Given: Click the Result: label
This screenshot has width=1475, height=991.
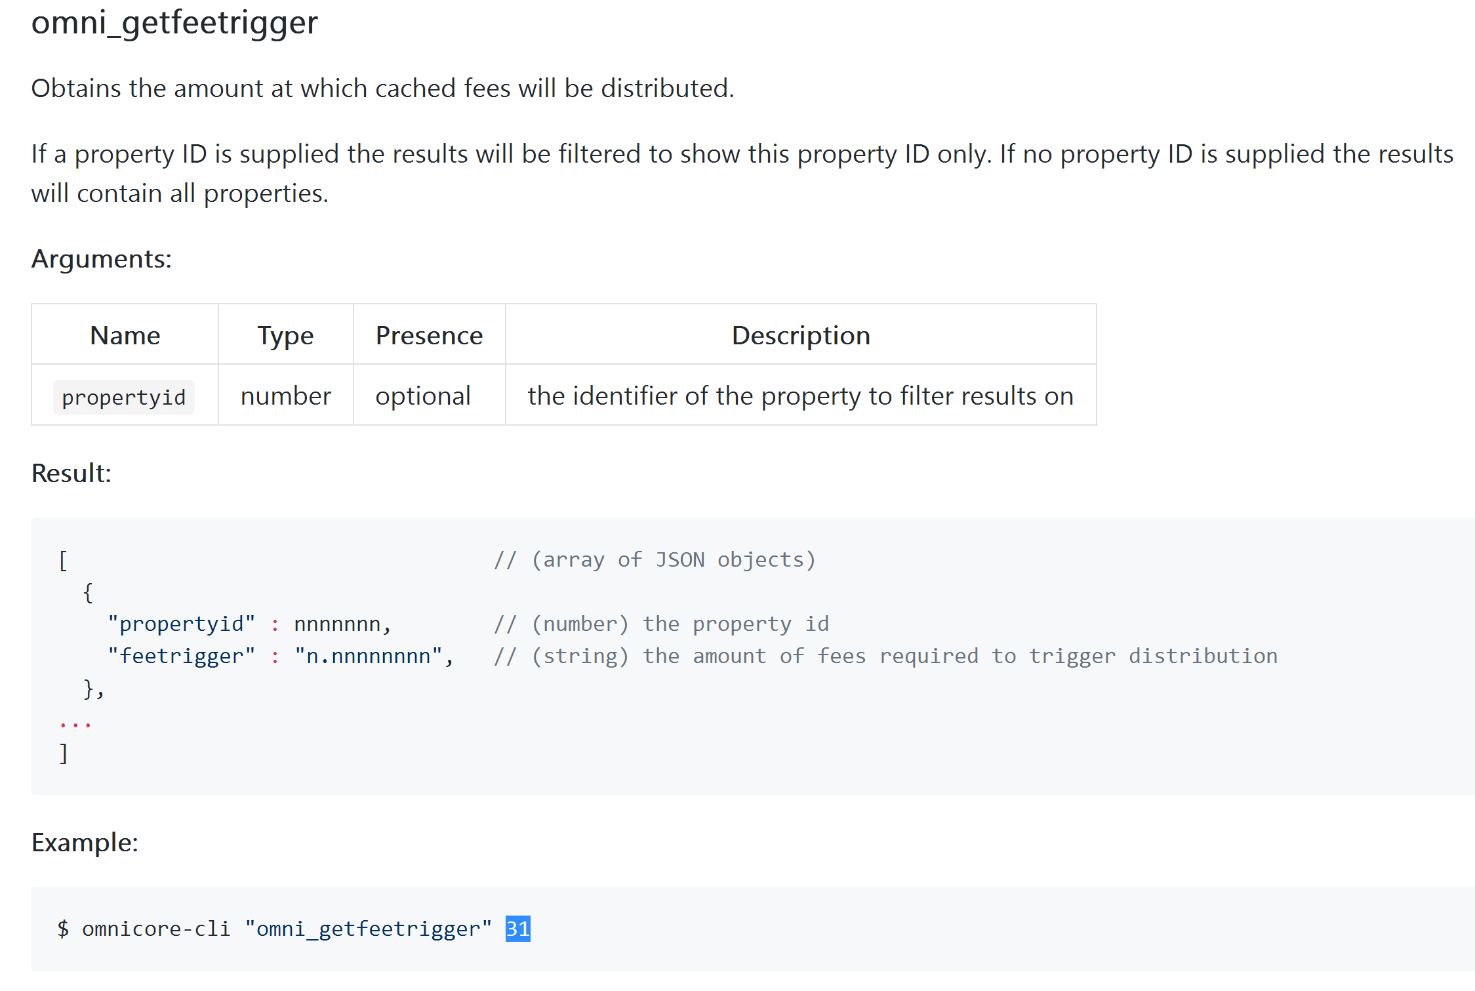Looking at the screenshot, I should coord(71,473).
